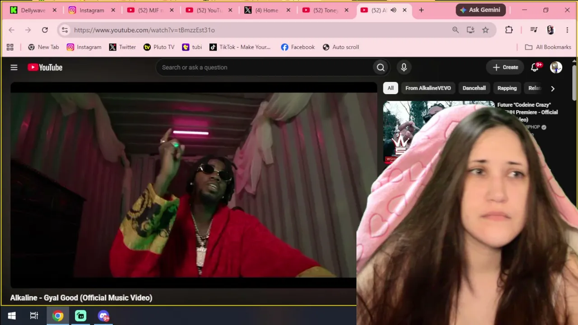Open a new browser tab with plus

pos(421,10)
